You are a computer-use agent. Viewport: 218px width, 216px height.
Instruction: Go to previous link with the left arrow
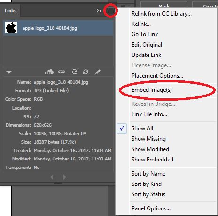[x=52, y=177]
